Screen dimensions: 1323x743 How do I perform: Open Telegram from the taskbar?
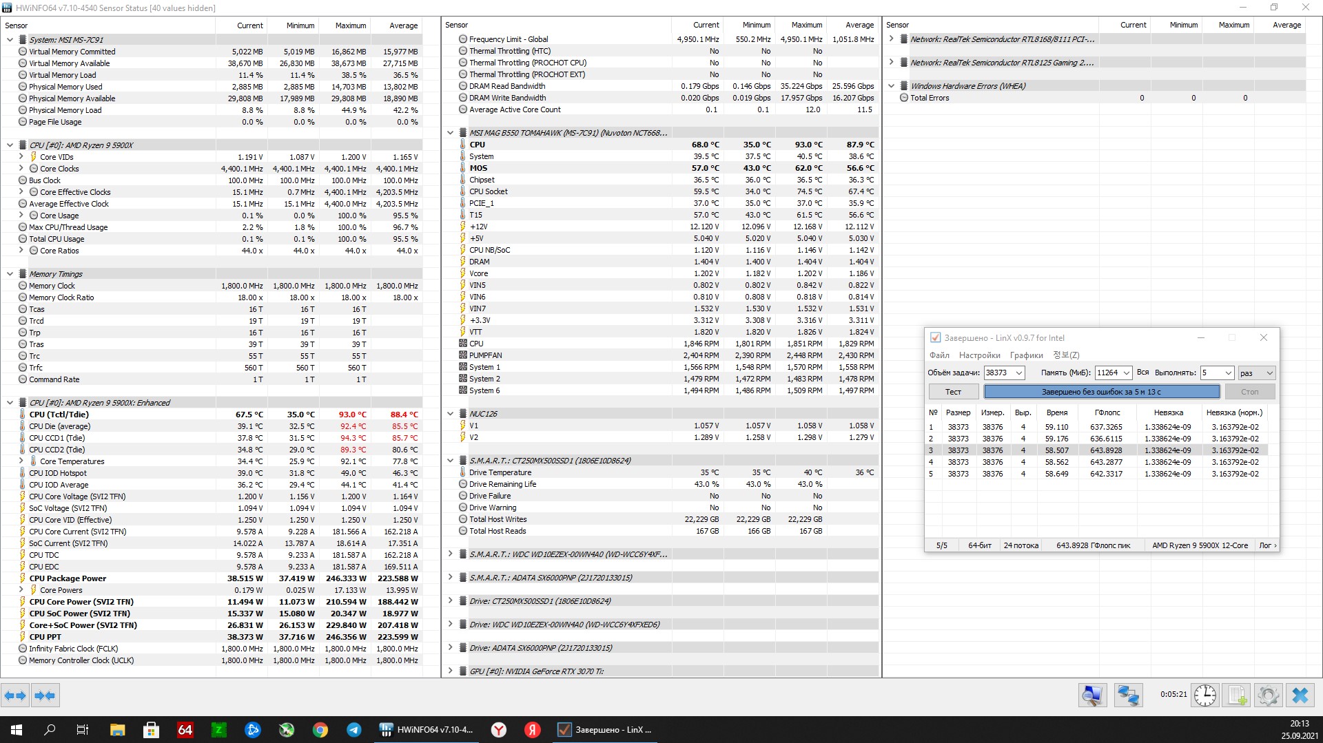[354, 730]
